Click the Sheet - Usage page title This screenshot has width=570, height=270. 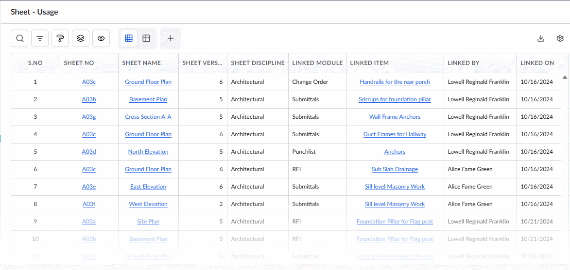(34, 12)
